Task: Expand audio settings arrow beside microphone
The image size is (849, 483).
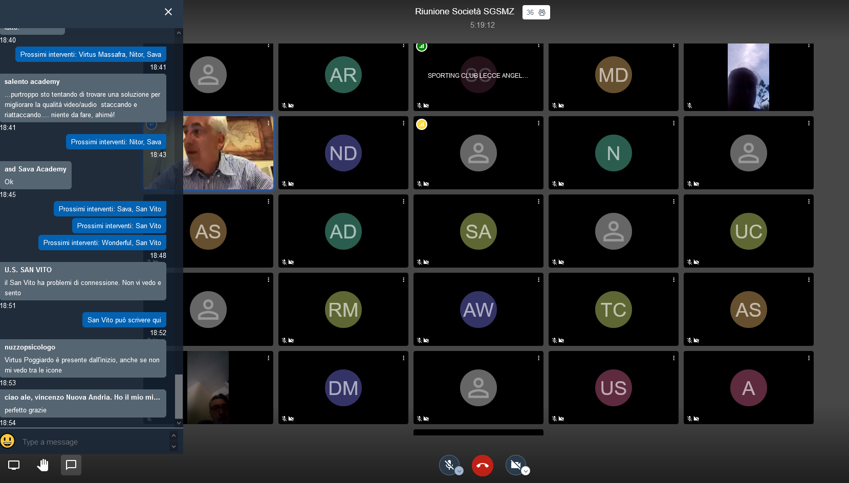Action: point(459,471)
